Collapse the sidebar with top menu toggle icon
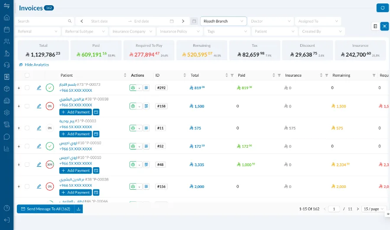The image size is (390, 230). (6, 6)
